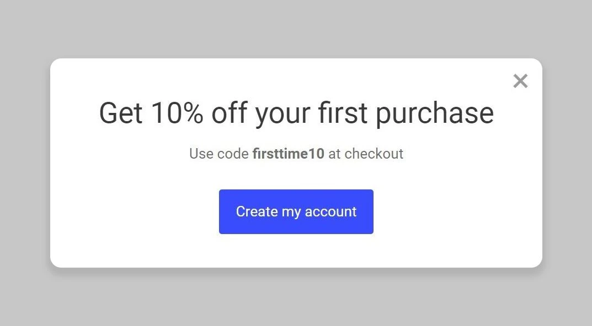The height and width of the screenshot is (326, 592).
Task: Click the word 'Create' on the blue button
Action: [x=257, y=212]
